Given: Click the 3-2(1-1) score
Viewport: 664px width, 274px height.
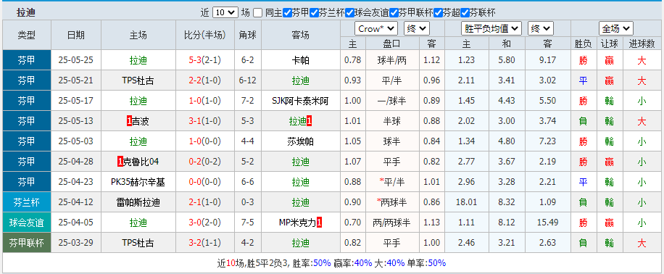Looking at the screenshot, I should tap(205, 243).
